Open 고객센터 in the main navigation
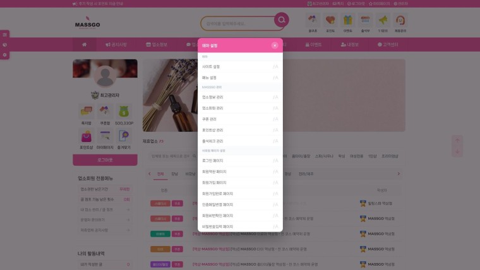The image size is (480, 270). click(x=388, y=45)
